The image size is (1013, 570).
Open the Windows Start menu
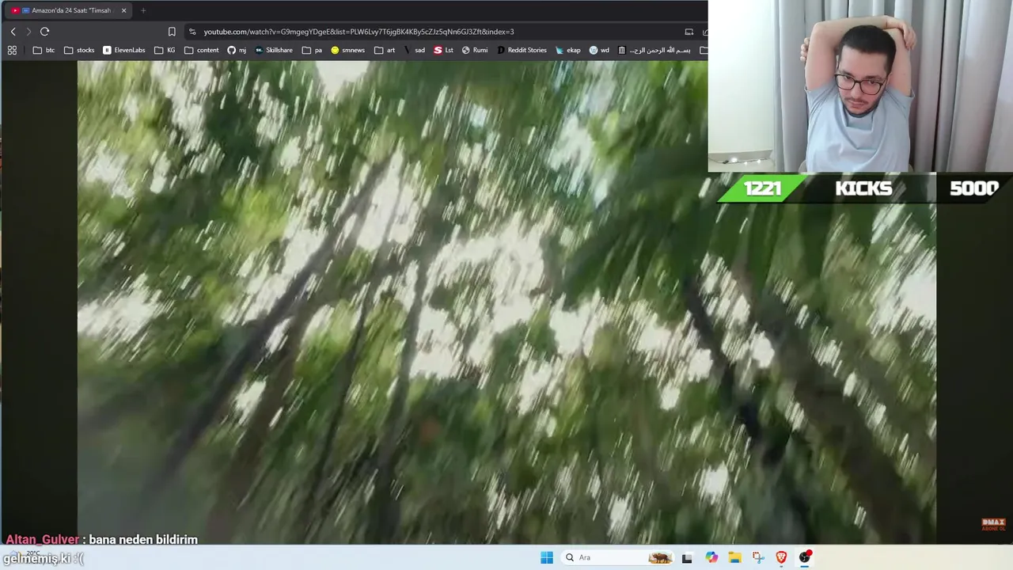[547, 557]
